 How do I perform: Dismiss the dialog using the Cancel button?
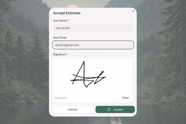coord(73,109)
